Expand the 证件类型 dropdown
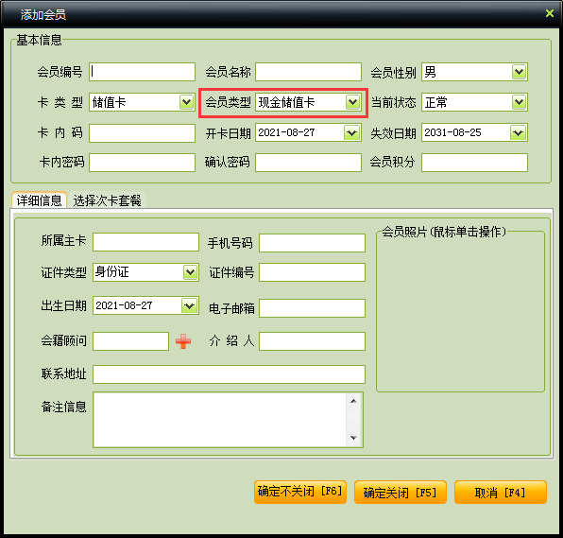 tap(190, 272)
